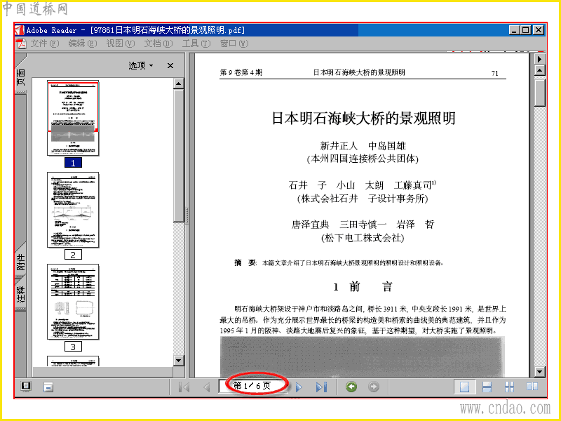Open the 文件 menu
This screenshot has height=421, width=561.
coord(44,44)
